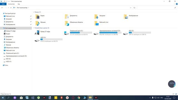
Task: Open the Музыка folder
Action: (x=40, y=23)
